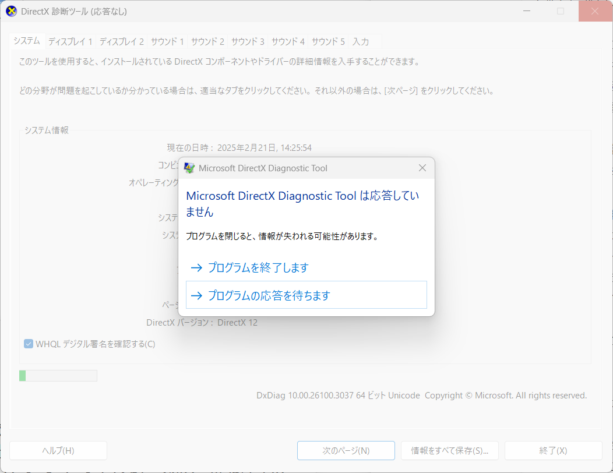Click 情報をすべて保存(S)... to save all information
Image resolution: width=613 pixels, height=473 pixels.
(x=449, y=451)
